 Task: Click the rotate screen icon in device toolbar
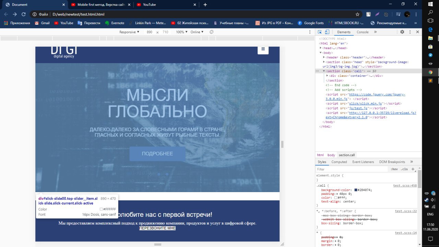point(212,32)
